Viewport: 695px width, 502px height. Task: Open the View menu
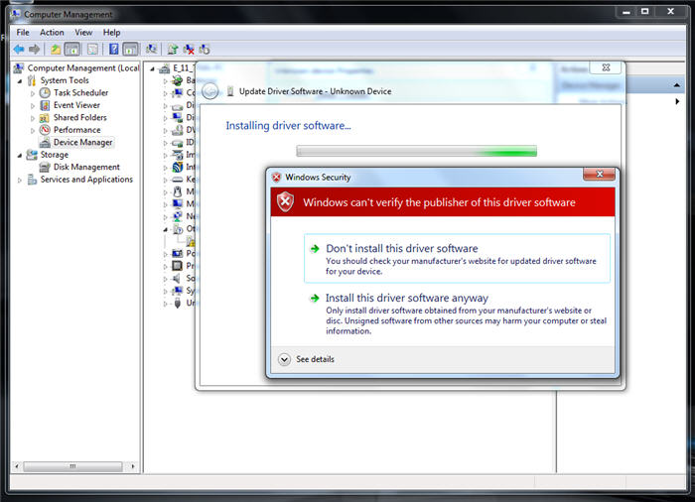[x=83, y=33]
